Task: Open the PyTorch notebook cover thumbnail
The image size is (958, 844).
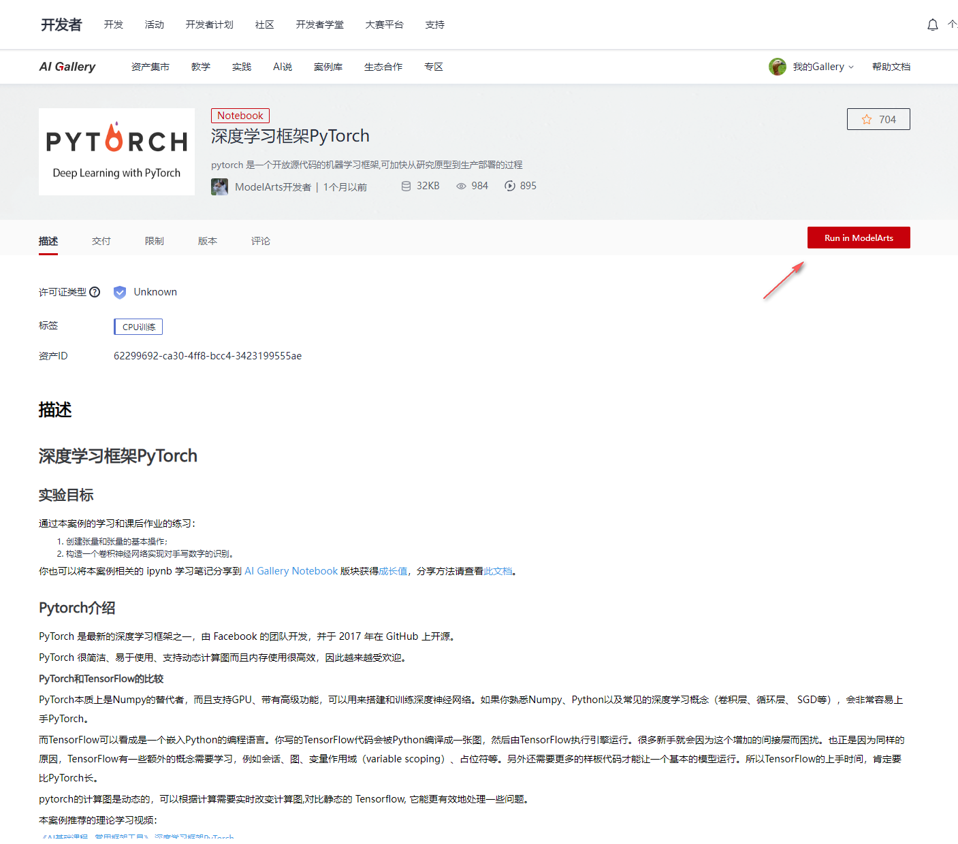Action: point(116,152)
